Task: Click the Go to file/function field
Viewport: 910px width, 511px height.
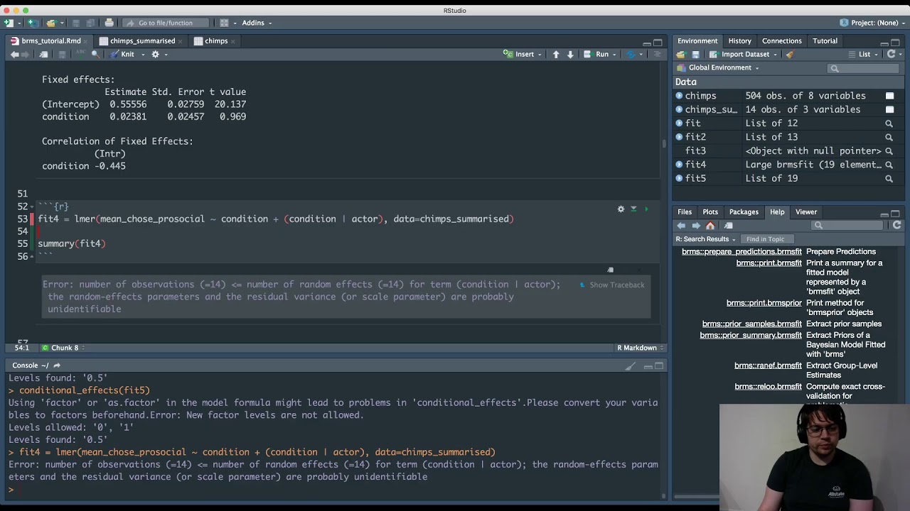Action: (166, 23)
